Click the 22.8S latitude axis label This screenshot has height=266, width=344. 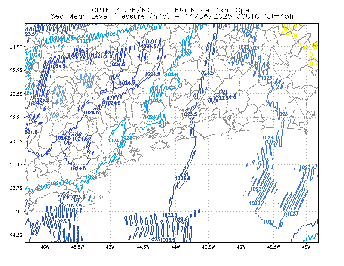[x=16, y=118]
